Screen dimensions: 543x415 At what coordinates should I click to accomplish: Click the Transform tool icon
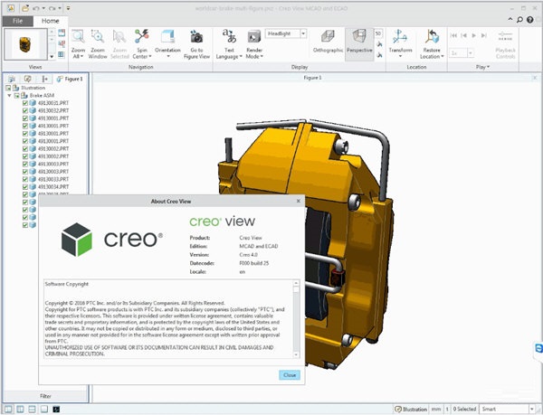pyautogui.click(x=399, y=38)
